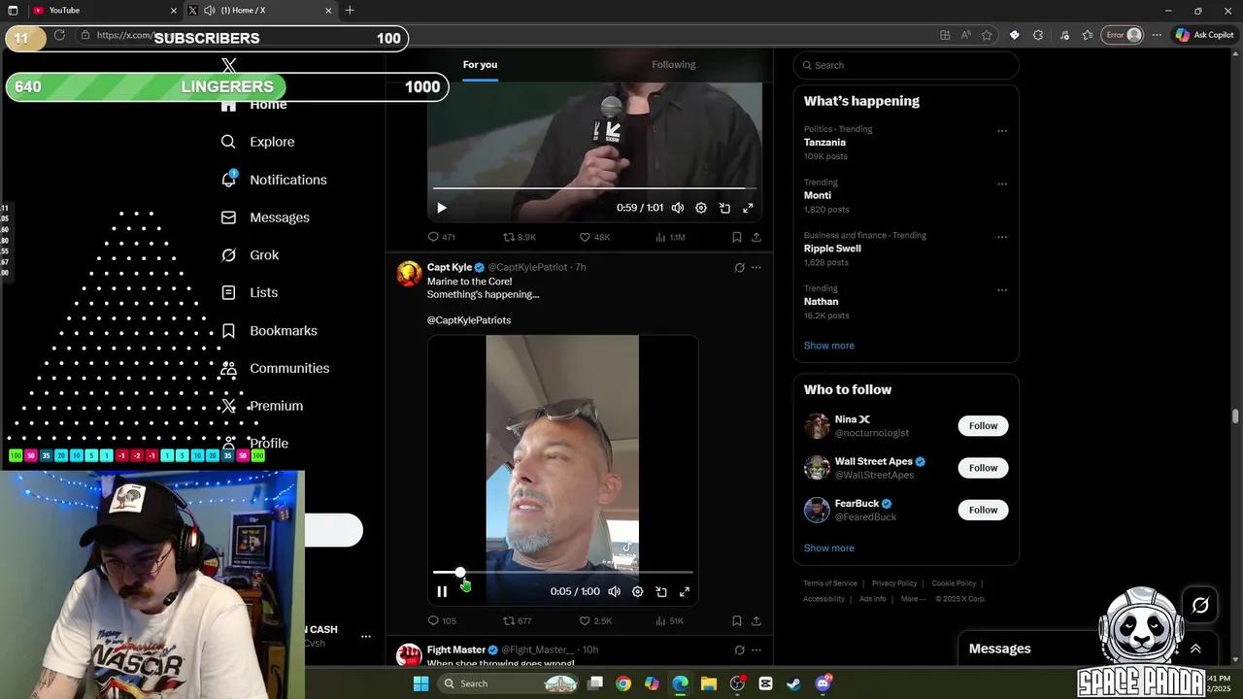The height and width of the screenshot is (699, 1243).
Task: Open Grok in the sidebar
Action: pyautogui.click(x=250, y=255)
